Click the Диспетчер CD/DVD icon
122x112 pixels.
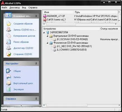pos(9,48)
